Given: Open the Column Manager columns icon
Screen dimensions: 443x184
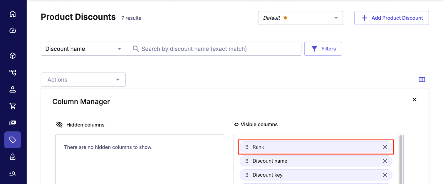Looking at the screenshot, I should 422,79.
